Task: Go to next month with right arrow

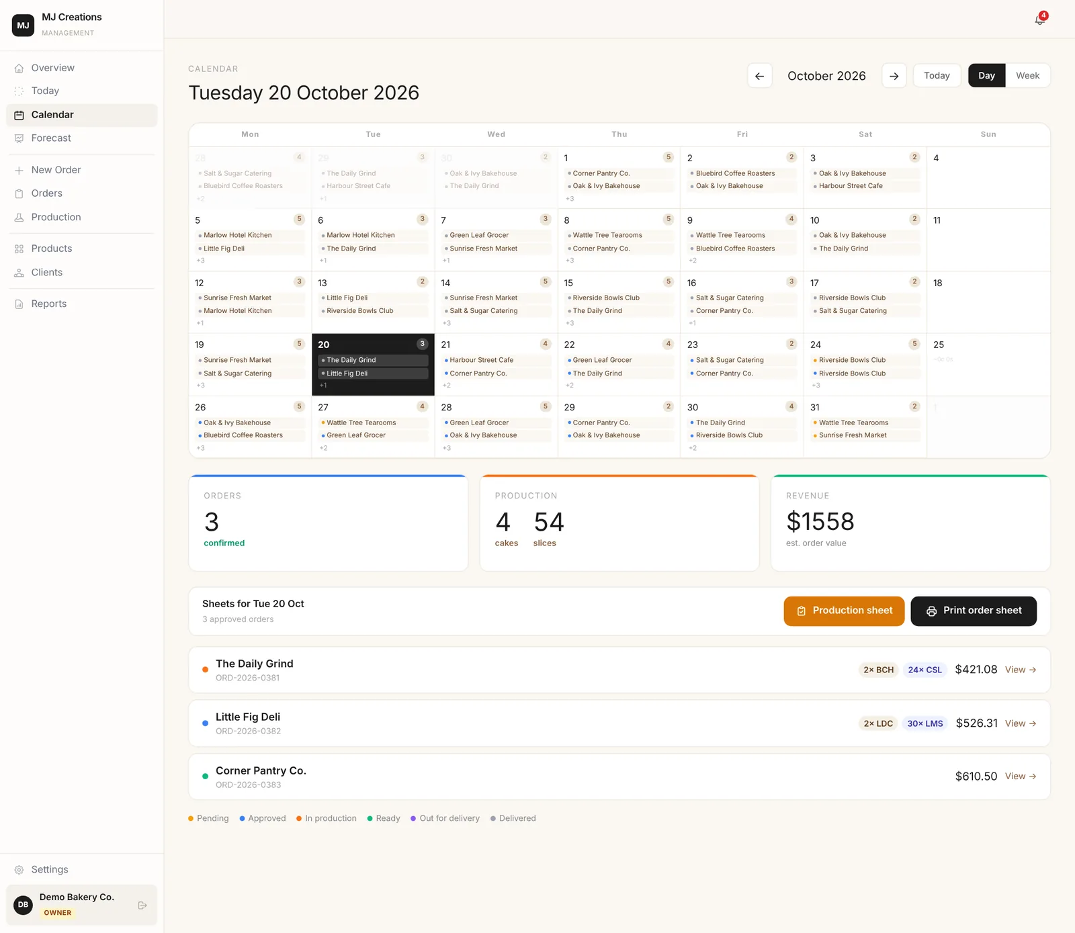Action: coord(894,76)
